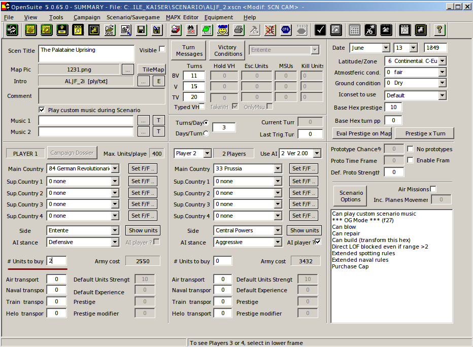Open the Scenario/Savegame menu

(133, 17)
